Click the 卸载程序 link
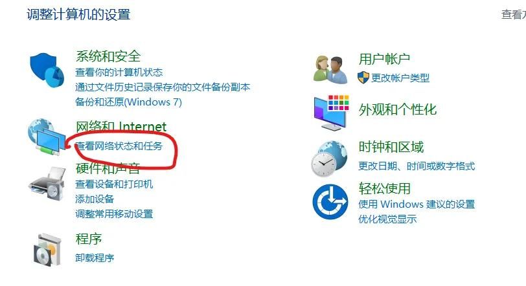The image size is (526, 286). [x=95, y=258]
